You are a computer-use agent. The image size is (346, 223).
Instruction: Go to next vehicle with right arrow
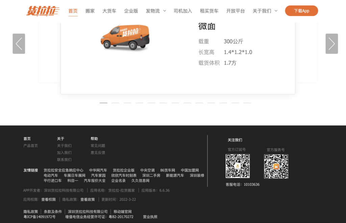[332, 44]
